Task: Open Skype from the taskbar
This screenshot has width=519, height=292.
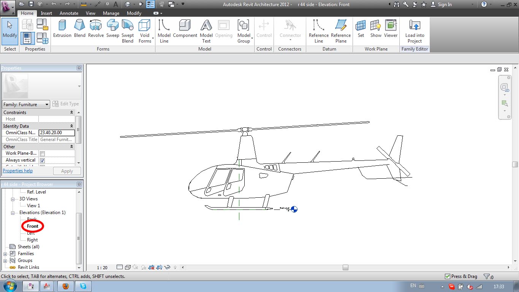Action: (83, 286)
